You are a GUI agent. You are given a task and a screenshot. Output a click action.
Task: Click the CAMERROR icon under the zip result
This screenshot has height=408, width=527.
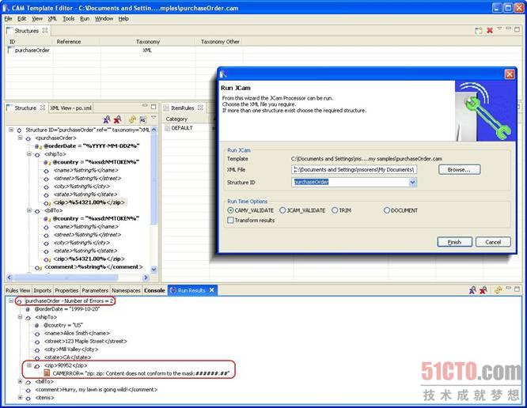point(47,373)
